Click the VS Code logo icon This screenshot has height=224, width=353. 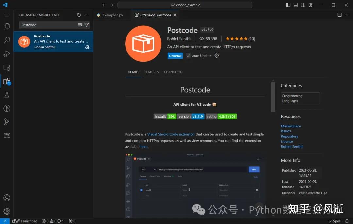coord(5,5)
